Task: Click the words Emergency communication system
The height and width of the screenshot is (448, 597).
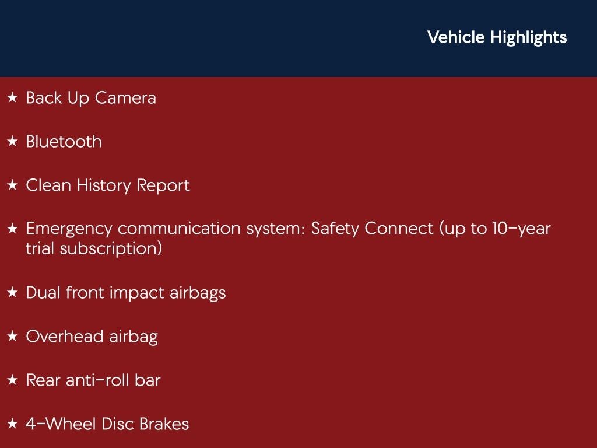Action: click(x=163, y=229)
